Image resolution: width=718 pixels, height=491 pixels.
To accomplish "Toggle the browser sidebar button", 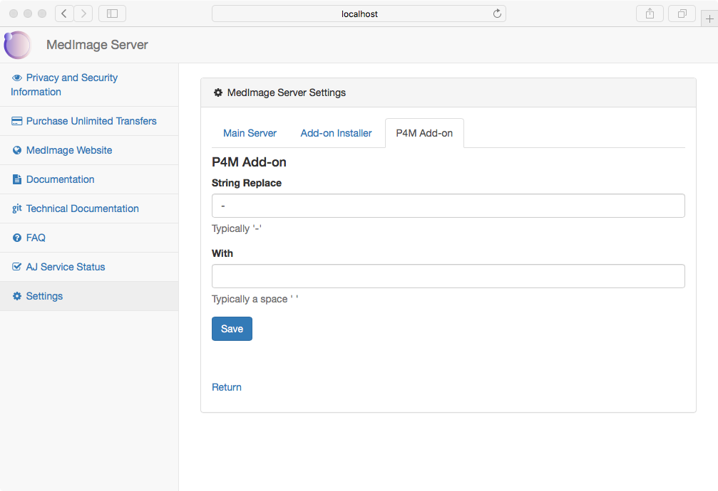I will click(112, 14).
